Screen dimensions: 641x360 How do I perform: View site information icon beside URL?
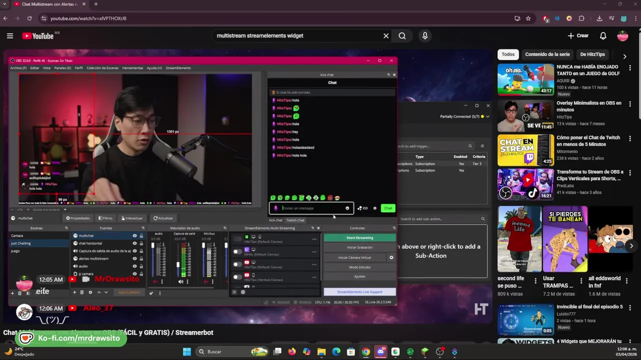click(x=44, y=18)
